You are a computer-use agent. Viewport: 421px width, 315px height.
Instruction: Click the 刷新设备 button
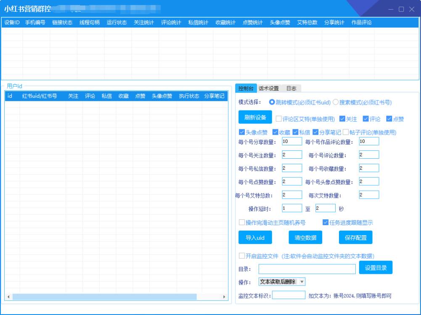[255, 118]
